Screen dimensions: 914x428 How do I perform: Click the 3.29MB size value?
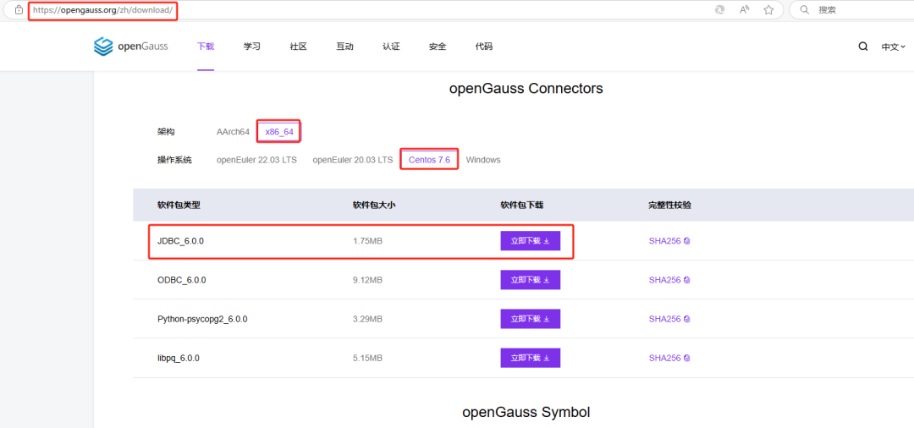[x=367, y=319]
